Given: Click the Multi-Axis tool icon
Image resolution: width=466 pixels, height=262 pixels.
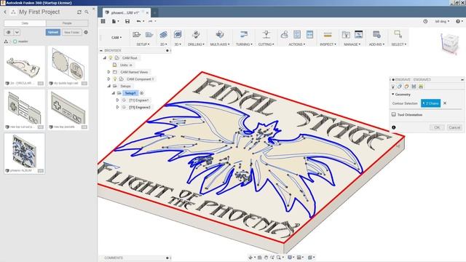Looking at the screenshot, I should [x=220, y=34].
